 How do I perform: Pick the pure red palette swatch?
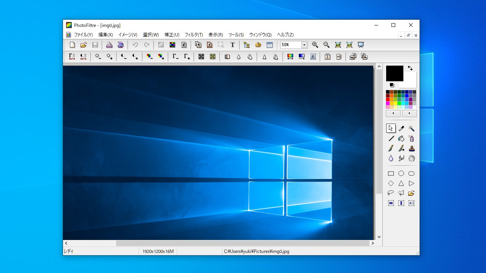388,99
